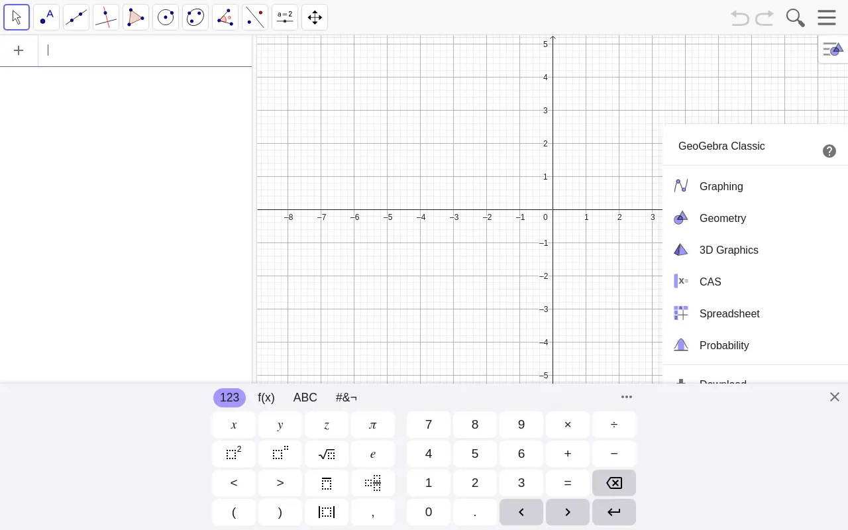Open the main hamburger menu

click(827, 17)
